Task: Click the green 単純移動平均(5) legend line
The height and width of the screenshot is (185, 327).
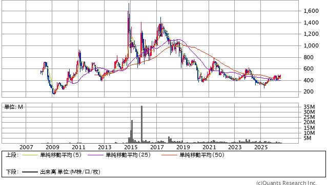Action: click(30, 155)
